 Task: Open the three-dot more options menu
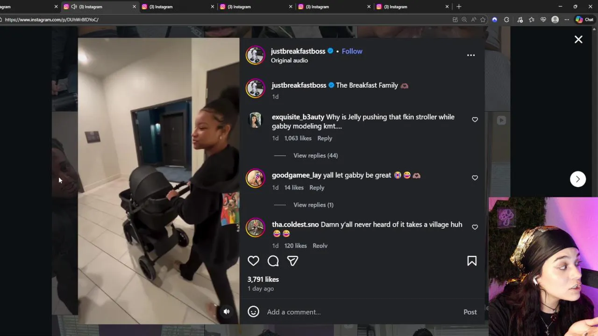pyautogui.click(x=471, y=55)
